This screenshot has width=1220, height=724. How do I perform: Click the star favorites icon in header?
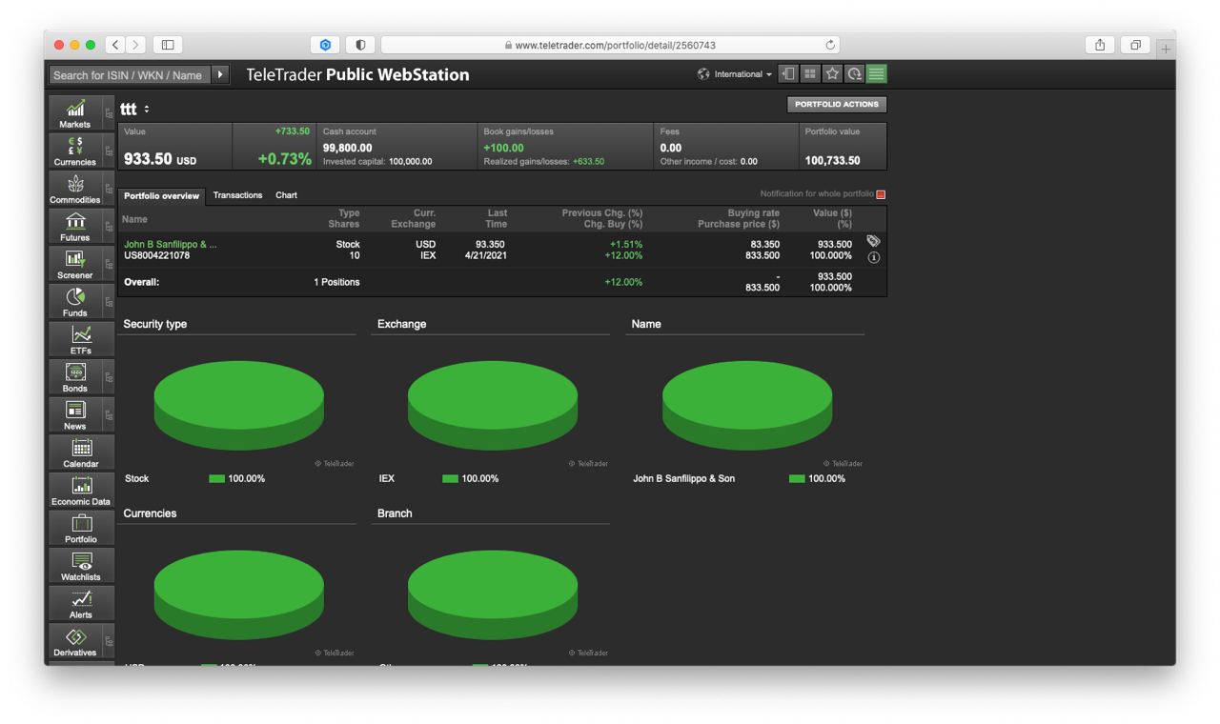pyautogui.click(x=832, y=73)
